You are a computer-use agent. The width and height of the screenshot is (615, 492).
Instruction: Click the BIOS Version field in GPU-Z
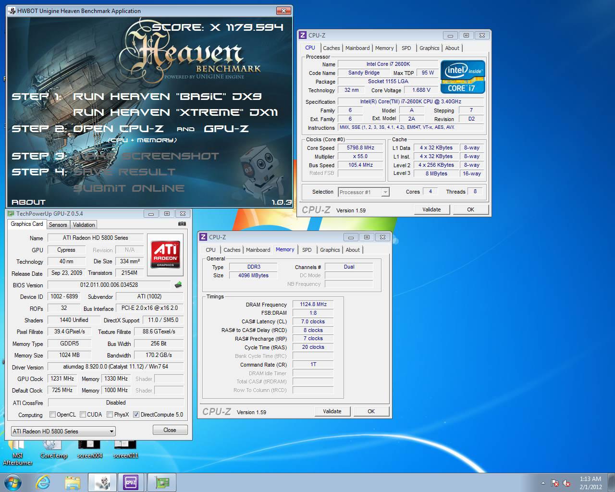109,285
